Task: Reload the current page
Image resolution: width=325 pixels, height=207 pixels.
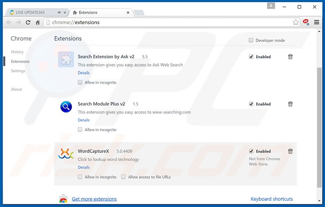Action: pyautogui.click(x=28, y=22)
